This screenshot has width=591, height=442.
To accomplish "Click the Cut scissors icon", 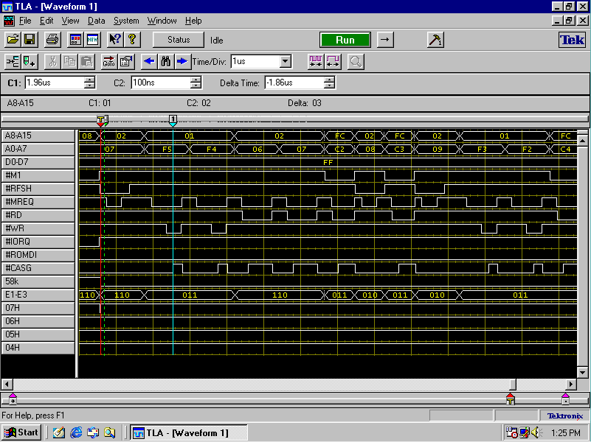I will pyautogui.click(x=53, y=61).
